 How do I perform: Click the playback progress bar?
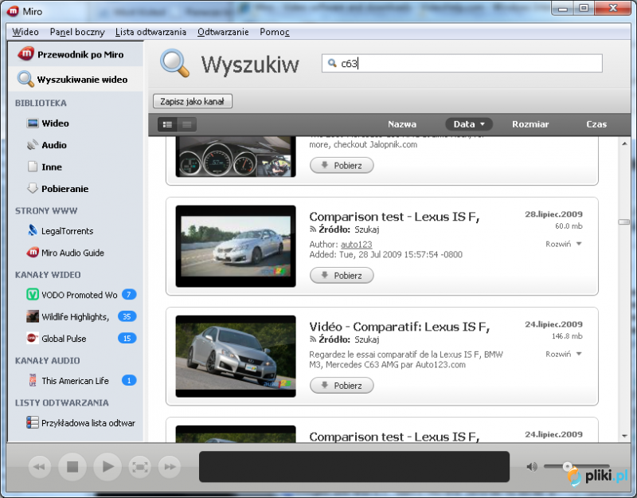click(354, 467)
